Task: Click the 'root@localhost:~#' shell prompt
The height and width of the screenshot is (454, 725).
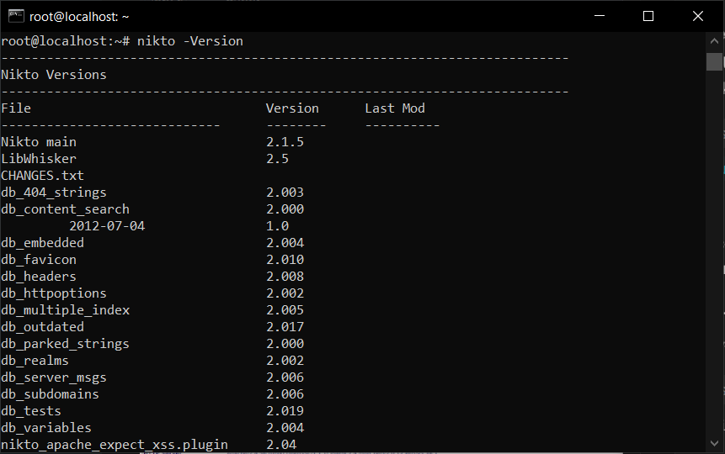Action: click(65, 41)
